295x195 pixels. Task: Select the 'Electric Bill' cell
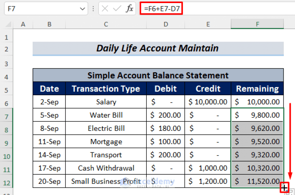click(106, 128)
